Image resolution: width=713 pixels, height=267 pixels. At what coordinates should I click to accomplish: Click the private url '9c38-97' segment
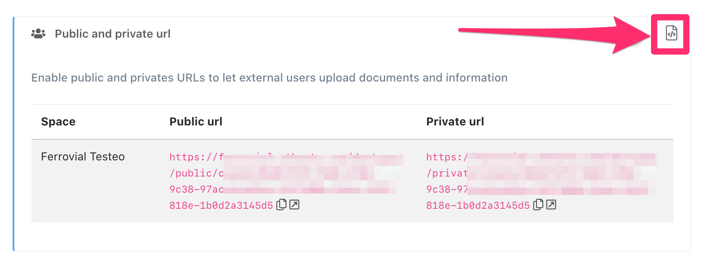pos(447,189)
